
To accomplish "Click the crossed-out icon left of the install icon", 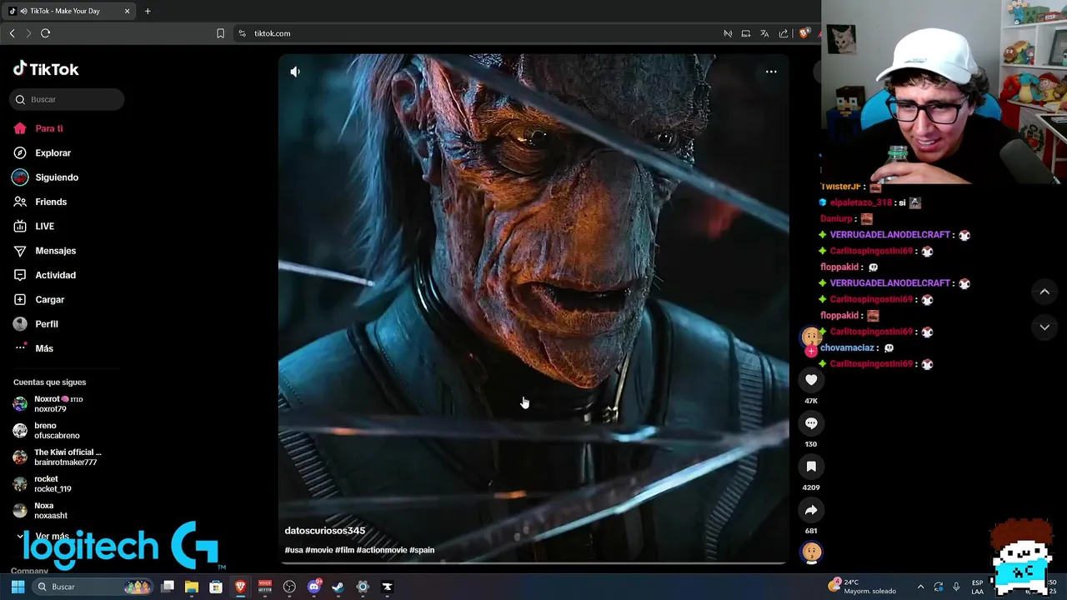I will tap(728, 33).
